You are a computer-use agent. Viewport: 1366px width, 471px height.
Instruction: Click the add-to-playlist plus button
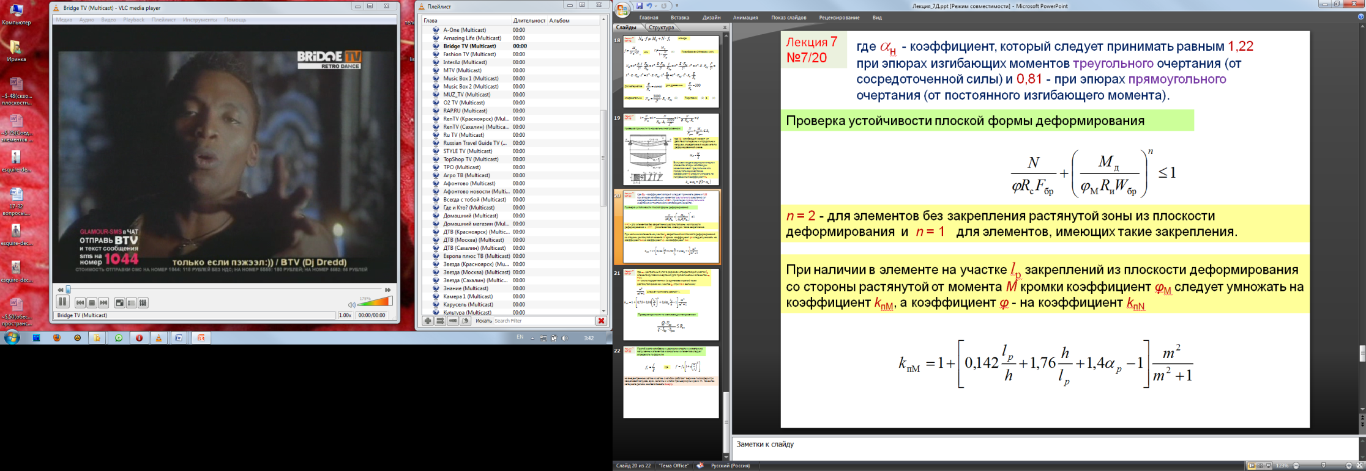click(427, 321)
